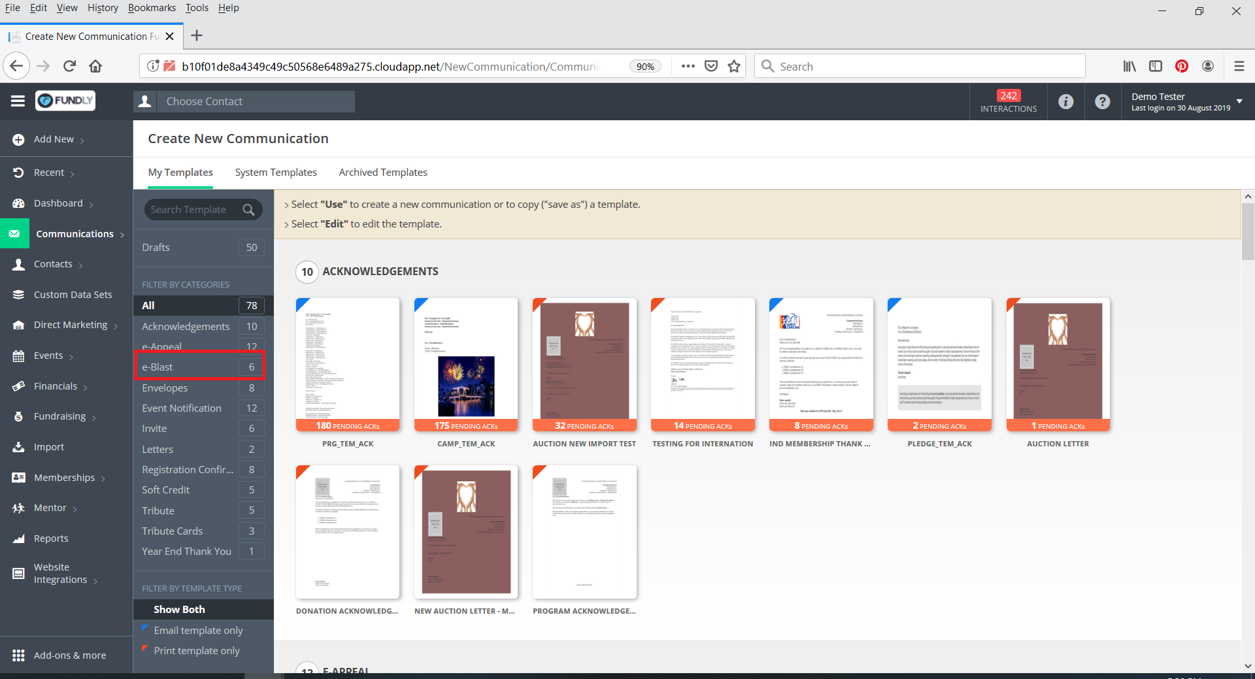Filter by Email template only
Viewport: 1255px width, 679px height.
coord(198,630)
